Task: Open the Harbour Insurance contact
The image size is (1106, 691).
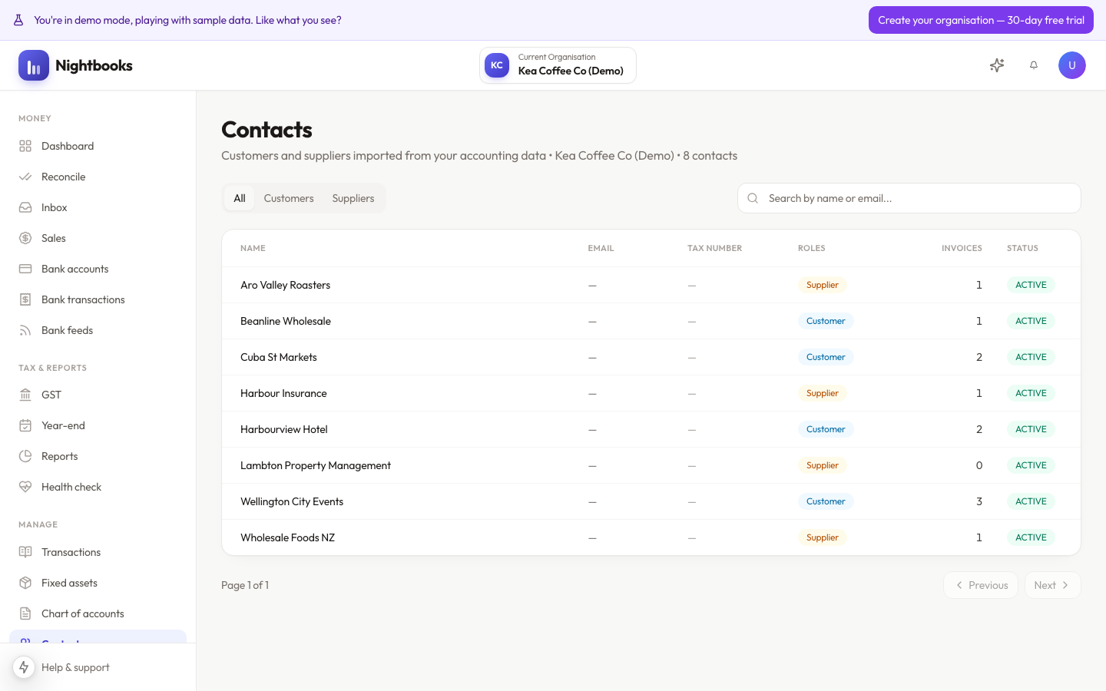Action: point(651,393)
